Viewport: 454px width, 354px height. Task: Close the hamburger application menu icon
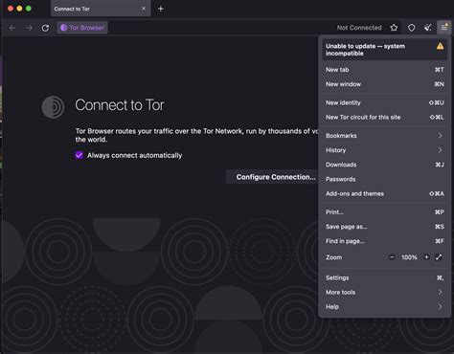click(444, 28)
